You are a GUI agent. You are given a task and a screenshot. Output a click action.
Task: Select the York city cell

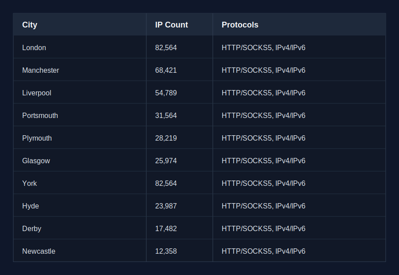coord(80,183)
